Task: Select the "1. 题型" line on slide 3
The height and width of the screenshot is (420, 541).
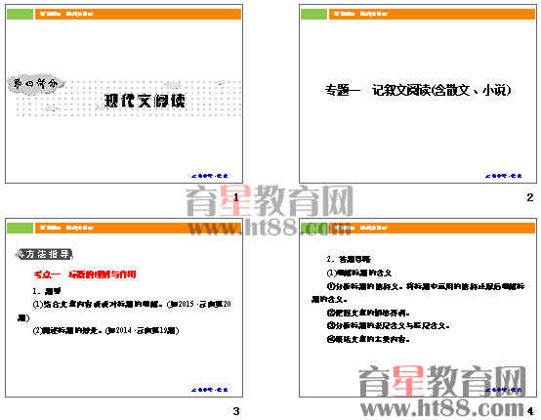Action: [x=47, y=291]
